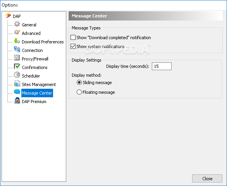Click the Connection computers icon
227x186 pixels.
[17, 49]
